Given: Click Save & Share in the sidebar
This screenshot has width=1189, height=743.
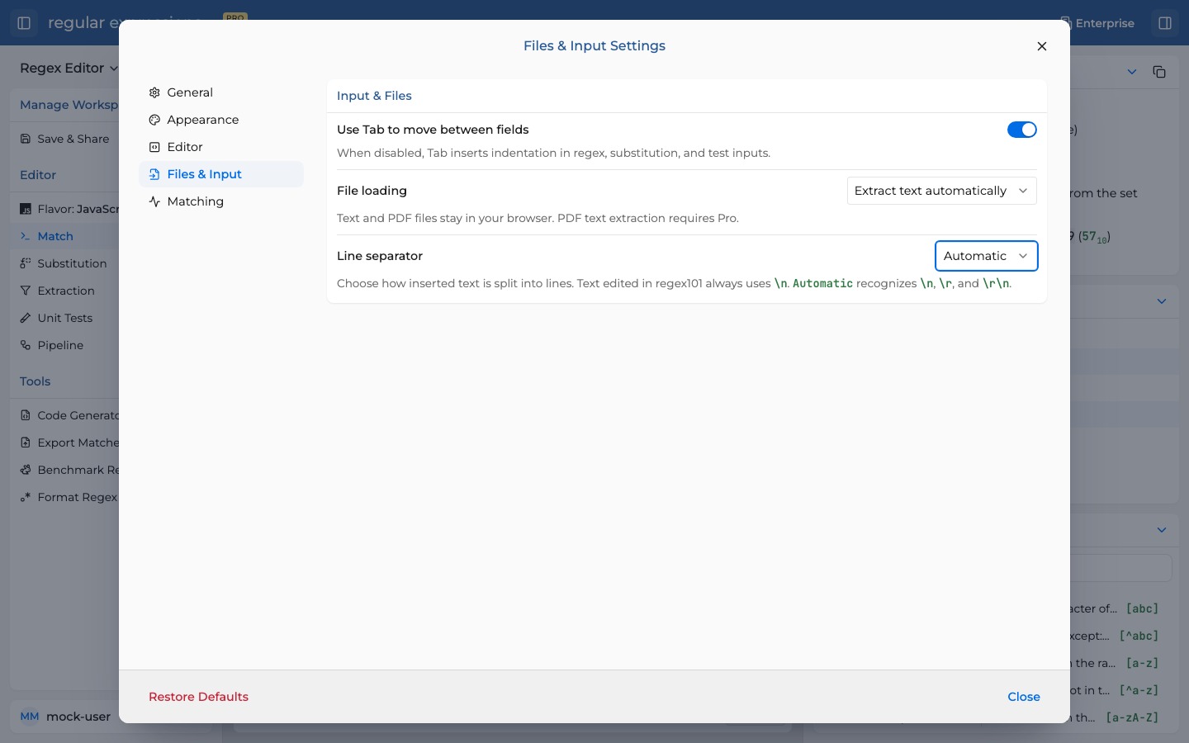Looking at the screenshot, I should [66, 139].
